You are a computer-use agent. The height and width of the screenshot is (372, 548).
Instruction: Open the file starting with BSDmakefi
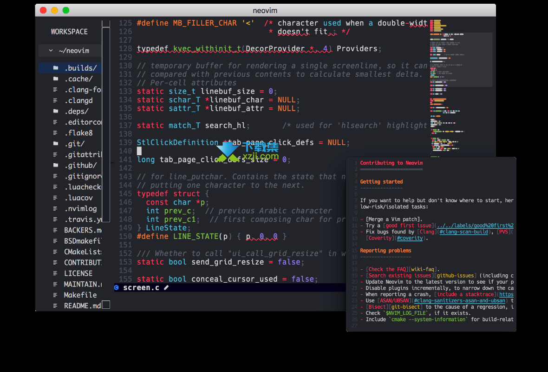coord(83,241)
